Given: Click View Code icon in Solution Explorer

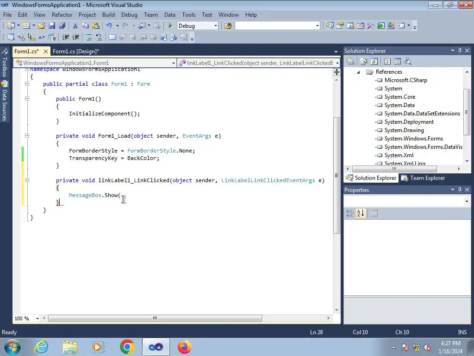Looking at the screenshot, I should 387,62.
